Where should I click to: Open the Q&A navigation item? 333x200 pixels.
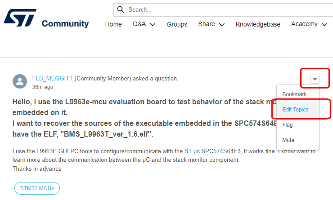[x=139, y=24]
